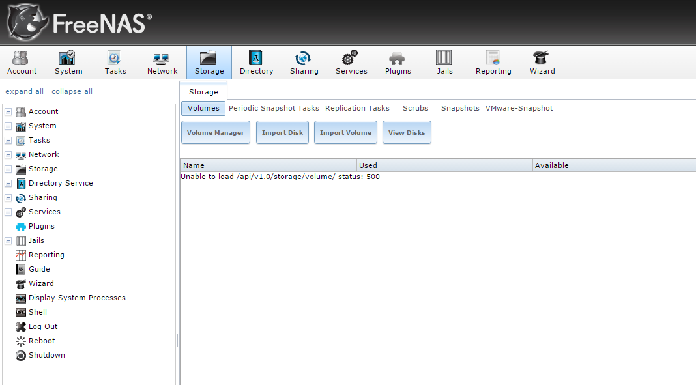Click the Shell label in the sidebar
The height and width of the screenshot is (385, 696).
[x=38, y=312]
